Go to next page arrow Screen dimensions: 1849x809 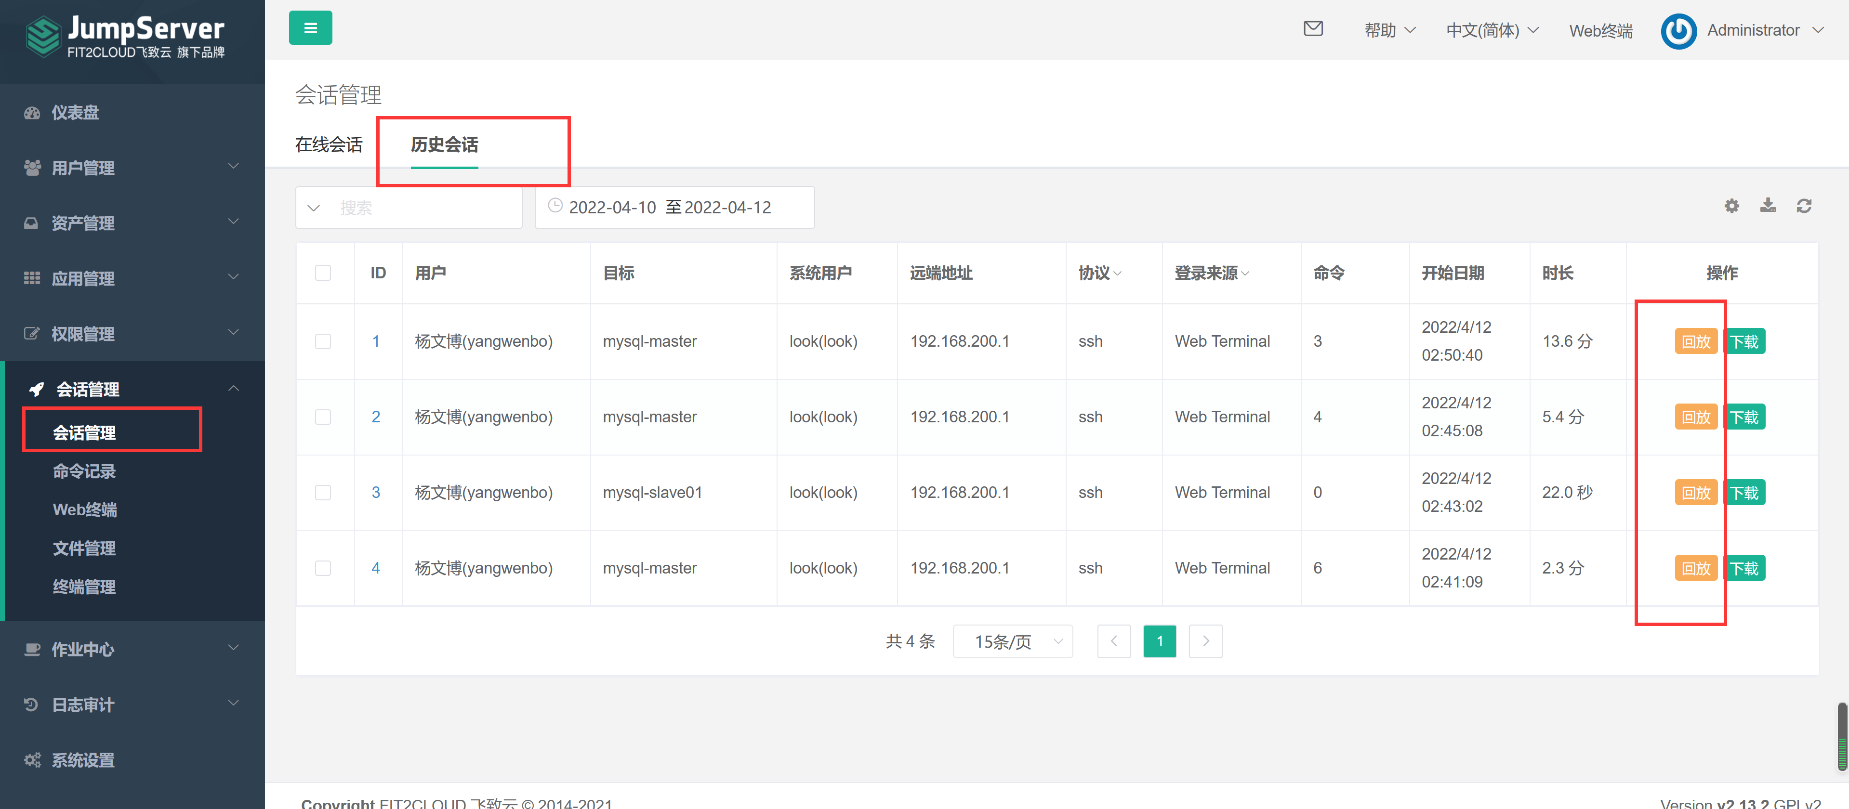(1205, 641)
